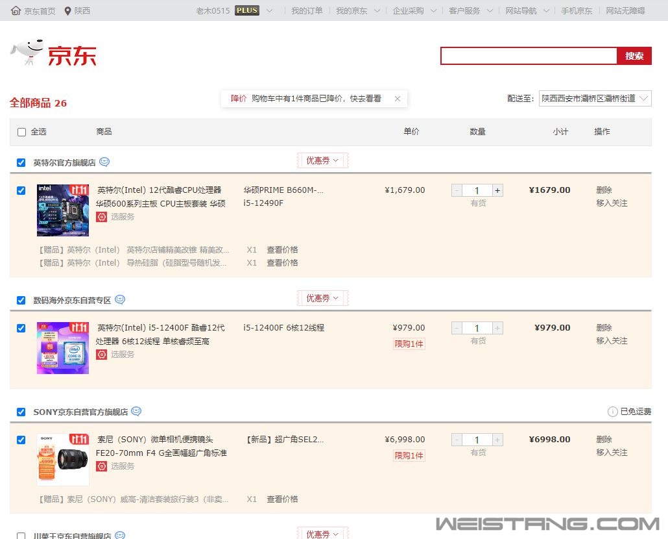Uncheck the SONY京东自营官方旗舰店 store checkbox
668x539 pixels.
coord(21,412)
